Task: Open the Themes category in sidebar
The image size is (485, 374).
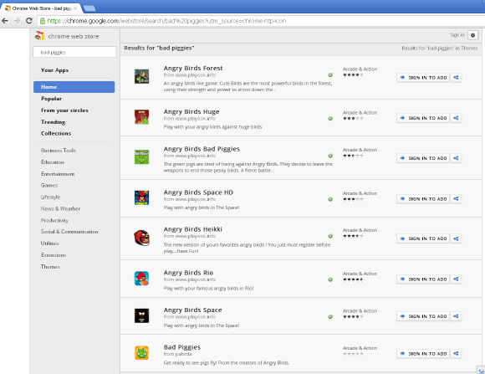Action: [x=50, y=267]
